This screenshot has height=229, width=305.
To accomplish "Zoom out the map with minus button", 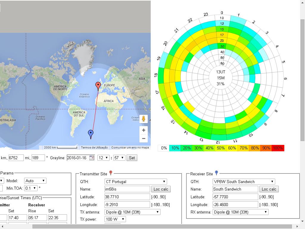I will point(144,138).
